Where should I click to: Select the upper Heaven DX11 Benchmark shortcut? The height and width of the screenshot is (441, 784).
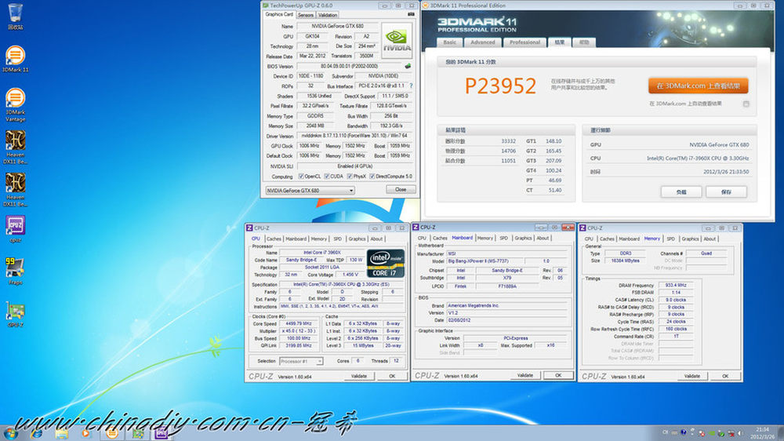tap(15, 148)
